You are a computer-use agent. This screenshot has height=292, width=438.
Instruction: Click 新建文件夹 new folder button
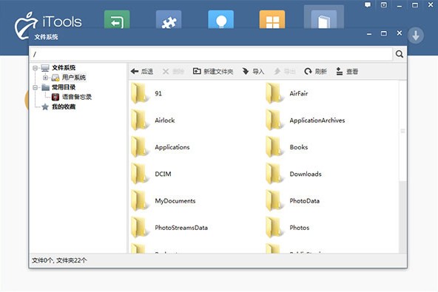(213, 72)
